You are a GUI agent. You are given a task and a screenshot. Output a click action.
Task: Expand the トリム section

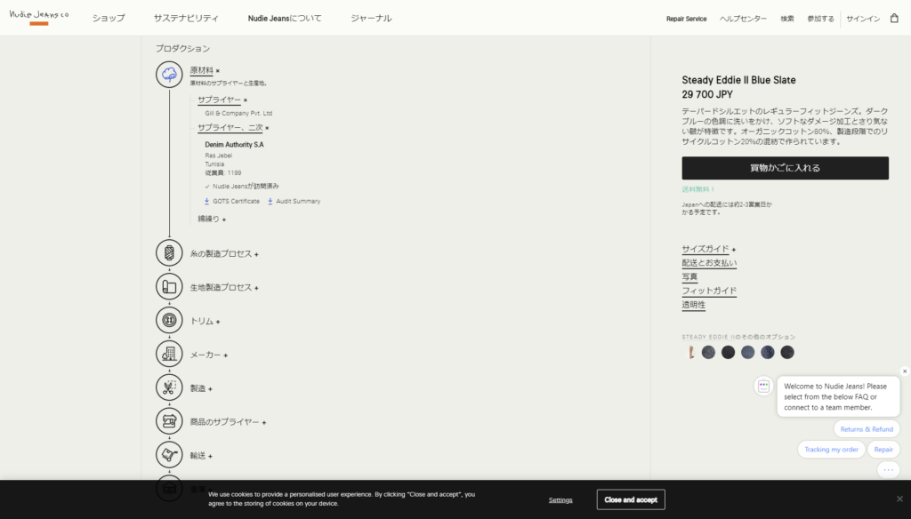(x=206, y=321)
